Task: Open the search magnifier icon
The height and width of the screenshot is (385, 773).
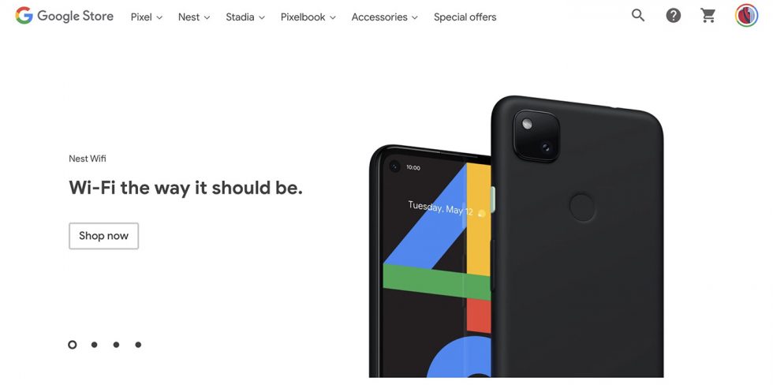Action: coord(638,15)
